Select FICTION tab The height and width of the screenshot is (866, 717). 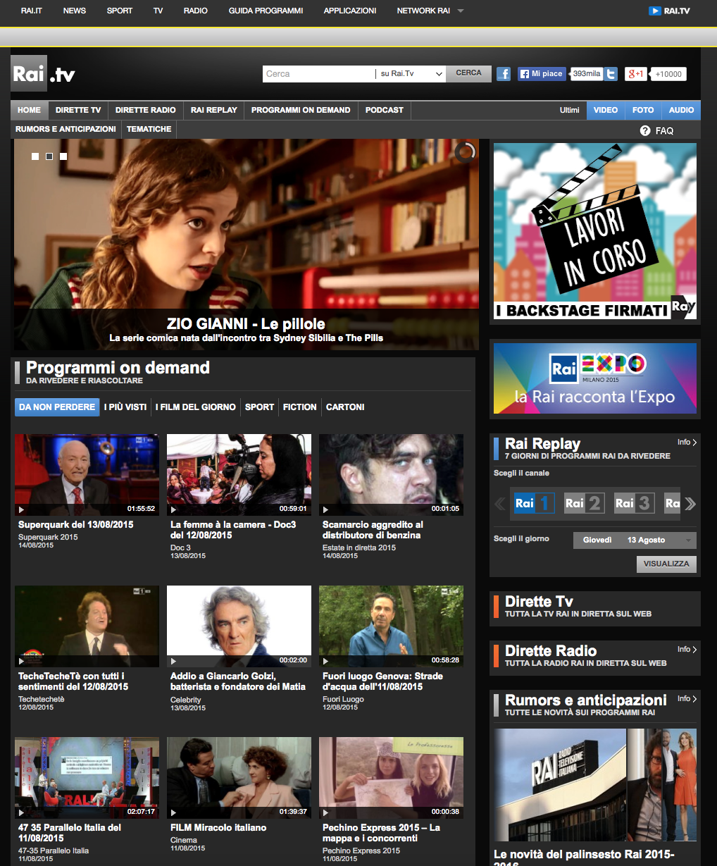[x=300, y=407]
